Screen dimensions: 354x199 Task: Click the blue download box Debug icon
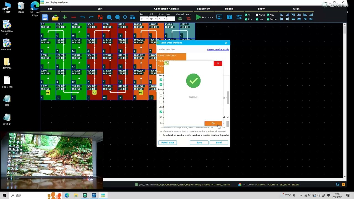point(230,17)
